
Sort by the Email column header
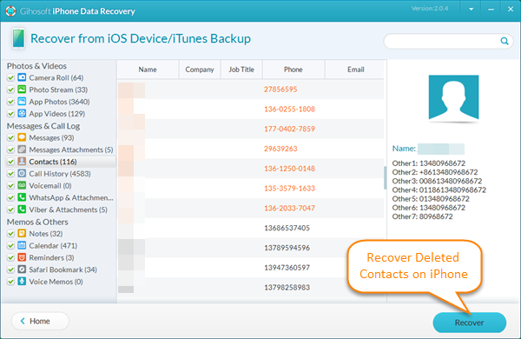point(355,70)
